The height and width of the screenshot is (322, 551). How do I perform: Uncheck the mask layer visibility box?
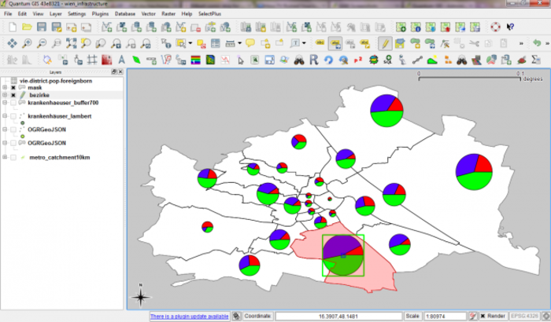[x=13, y=88]
